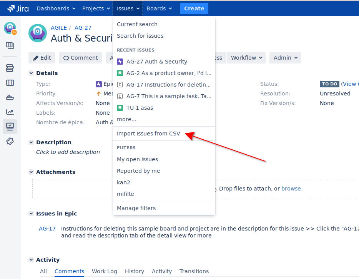Collapse the Details section
The height and width of the screenshot is (279, 359).
coord(31,73)
